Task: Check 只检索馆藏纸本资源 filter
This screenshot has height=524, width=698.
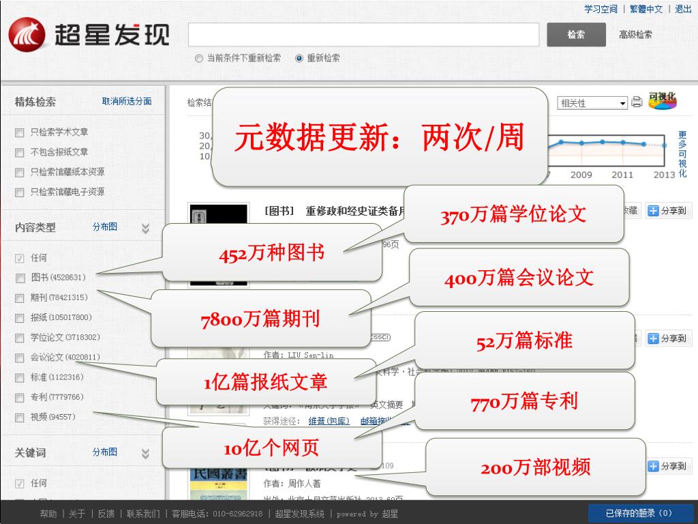Action: point(20,173)
